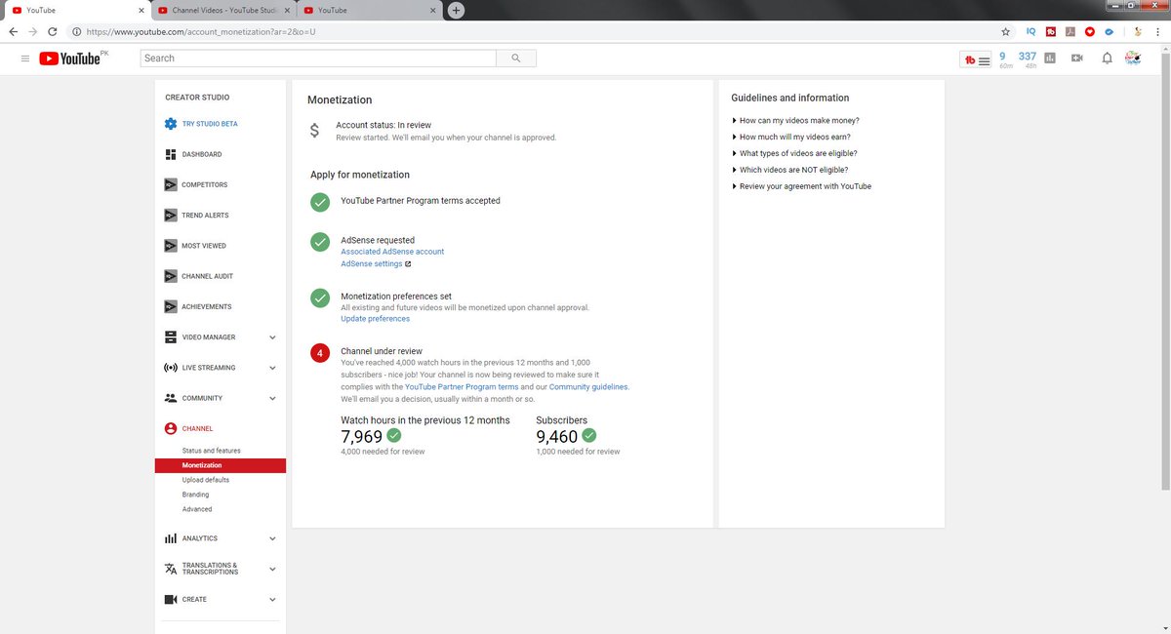This screenshot has width=1171, height=634.
Task: Click the site info icon beside the URL
Action: tap(77, 31)
